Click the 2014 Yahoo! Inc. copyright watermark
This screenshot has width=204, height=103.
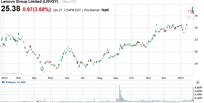12,73
